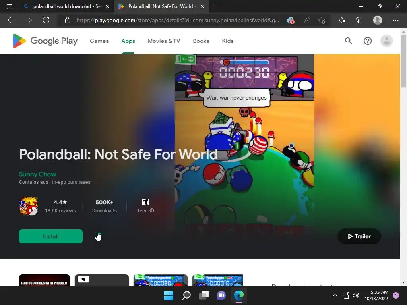407x305 pixels.
Task: Refresh the current page
Action: (x=46, y=20)
